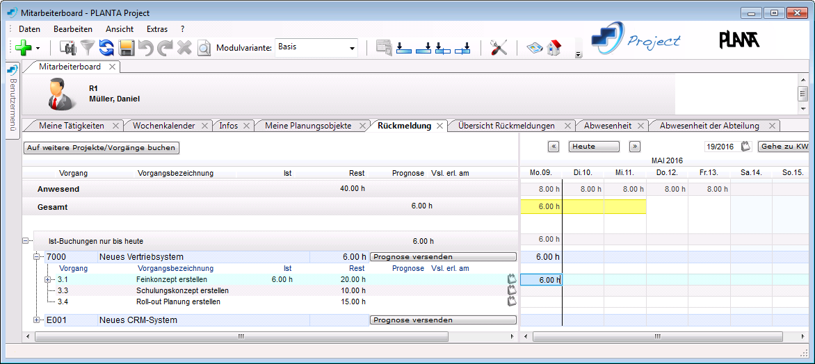Collapse project 7000 Neues Vertriebsystem
815x364 pixels.
[37, 256]
